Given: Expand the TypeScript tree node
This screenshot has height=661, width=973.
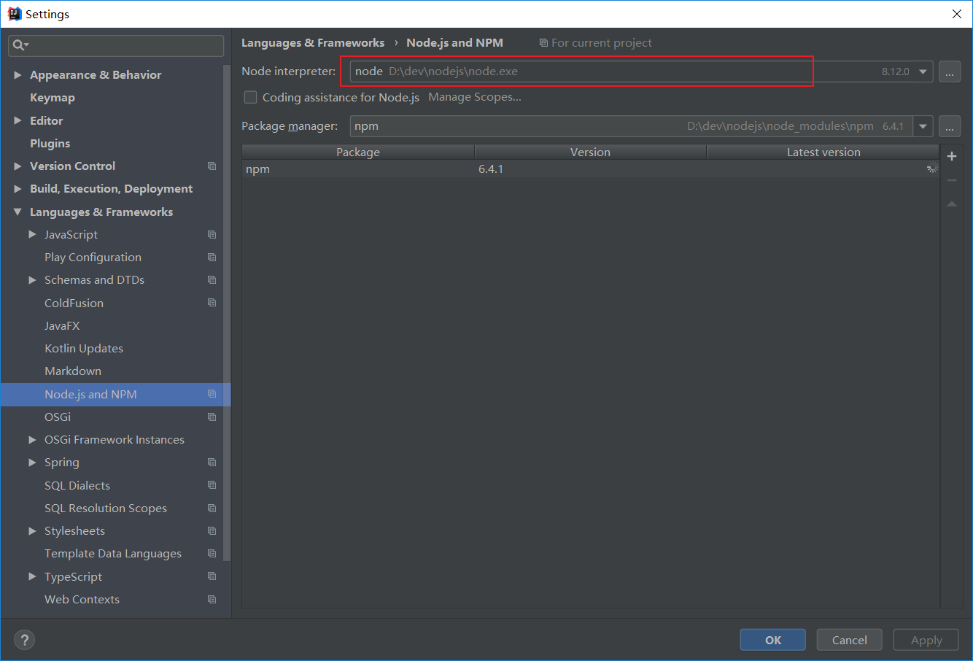Looking at the screenshot, I should pyautogui.click(x=32, y=576).
